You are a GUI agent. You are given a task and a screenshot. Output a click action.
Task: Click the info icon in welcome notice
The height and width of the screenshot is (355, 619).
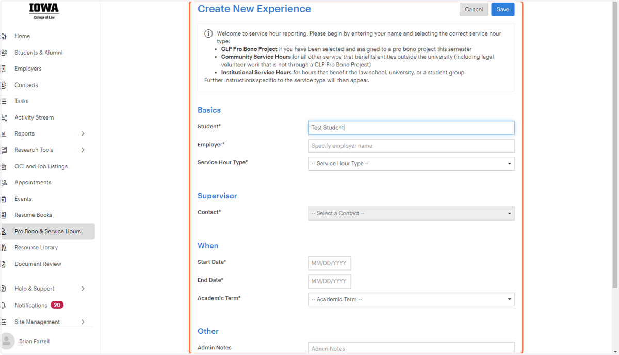208,33
